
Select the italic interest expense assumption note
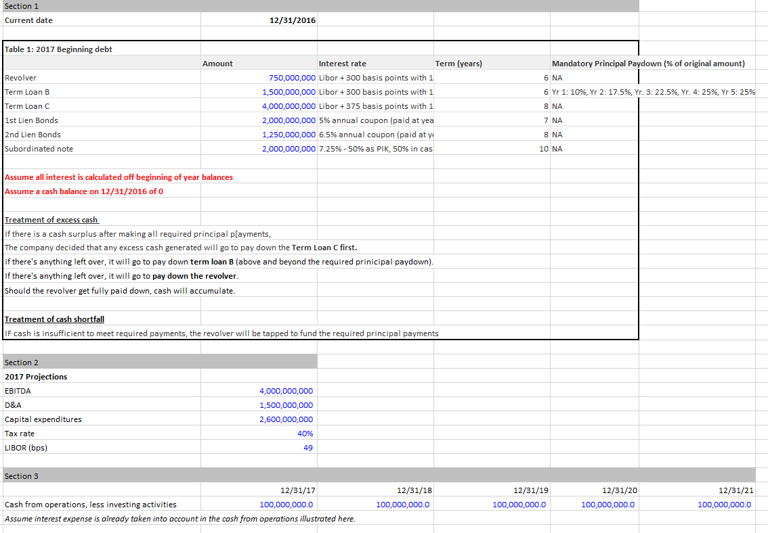tap(179, 518)
